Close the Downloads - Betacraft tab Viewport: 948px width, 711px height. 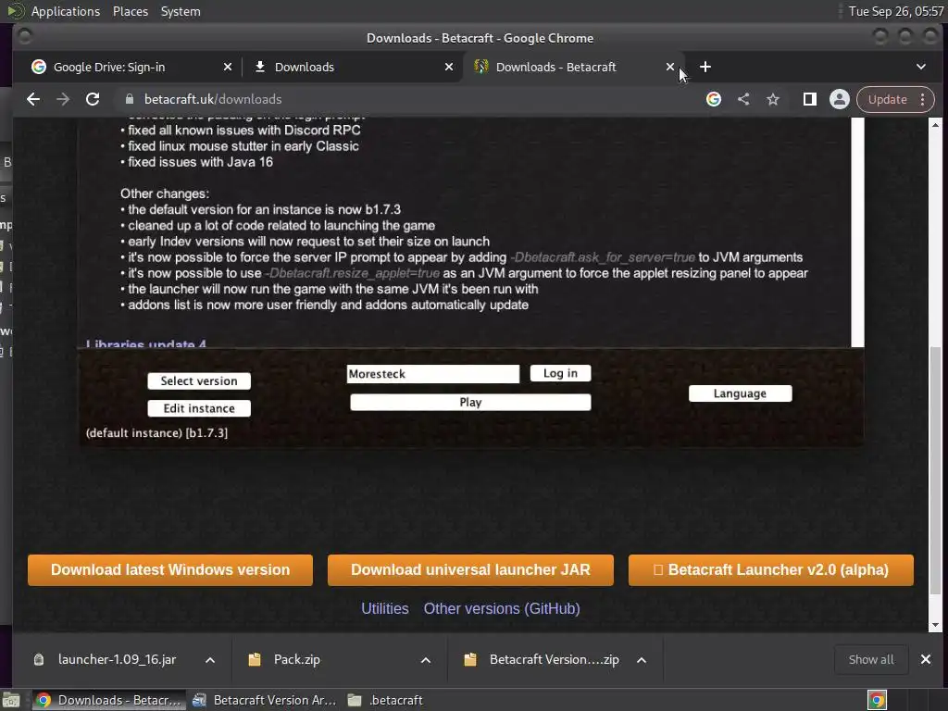670,67
